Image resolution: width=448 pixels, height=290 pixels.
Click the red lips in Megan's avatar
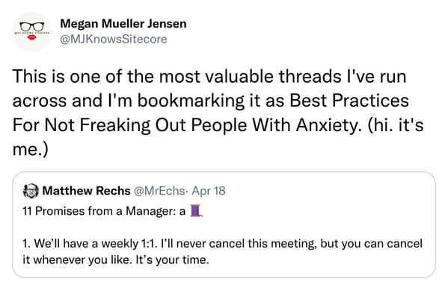32,37
